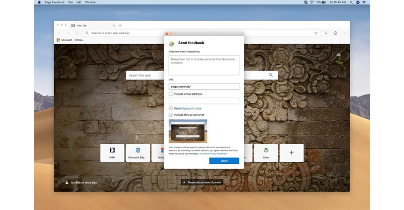Viewport: 404px width, 210px height.
Task: Open the File menu in menu bar
Action: pos(71,2)
